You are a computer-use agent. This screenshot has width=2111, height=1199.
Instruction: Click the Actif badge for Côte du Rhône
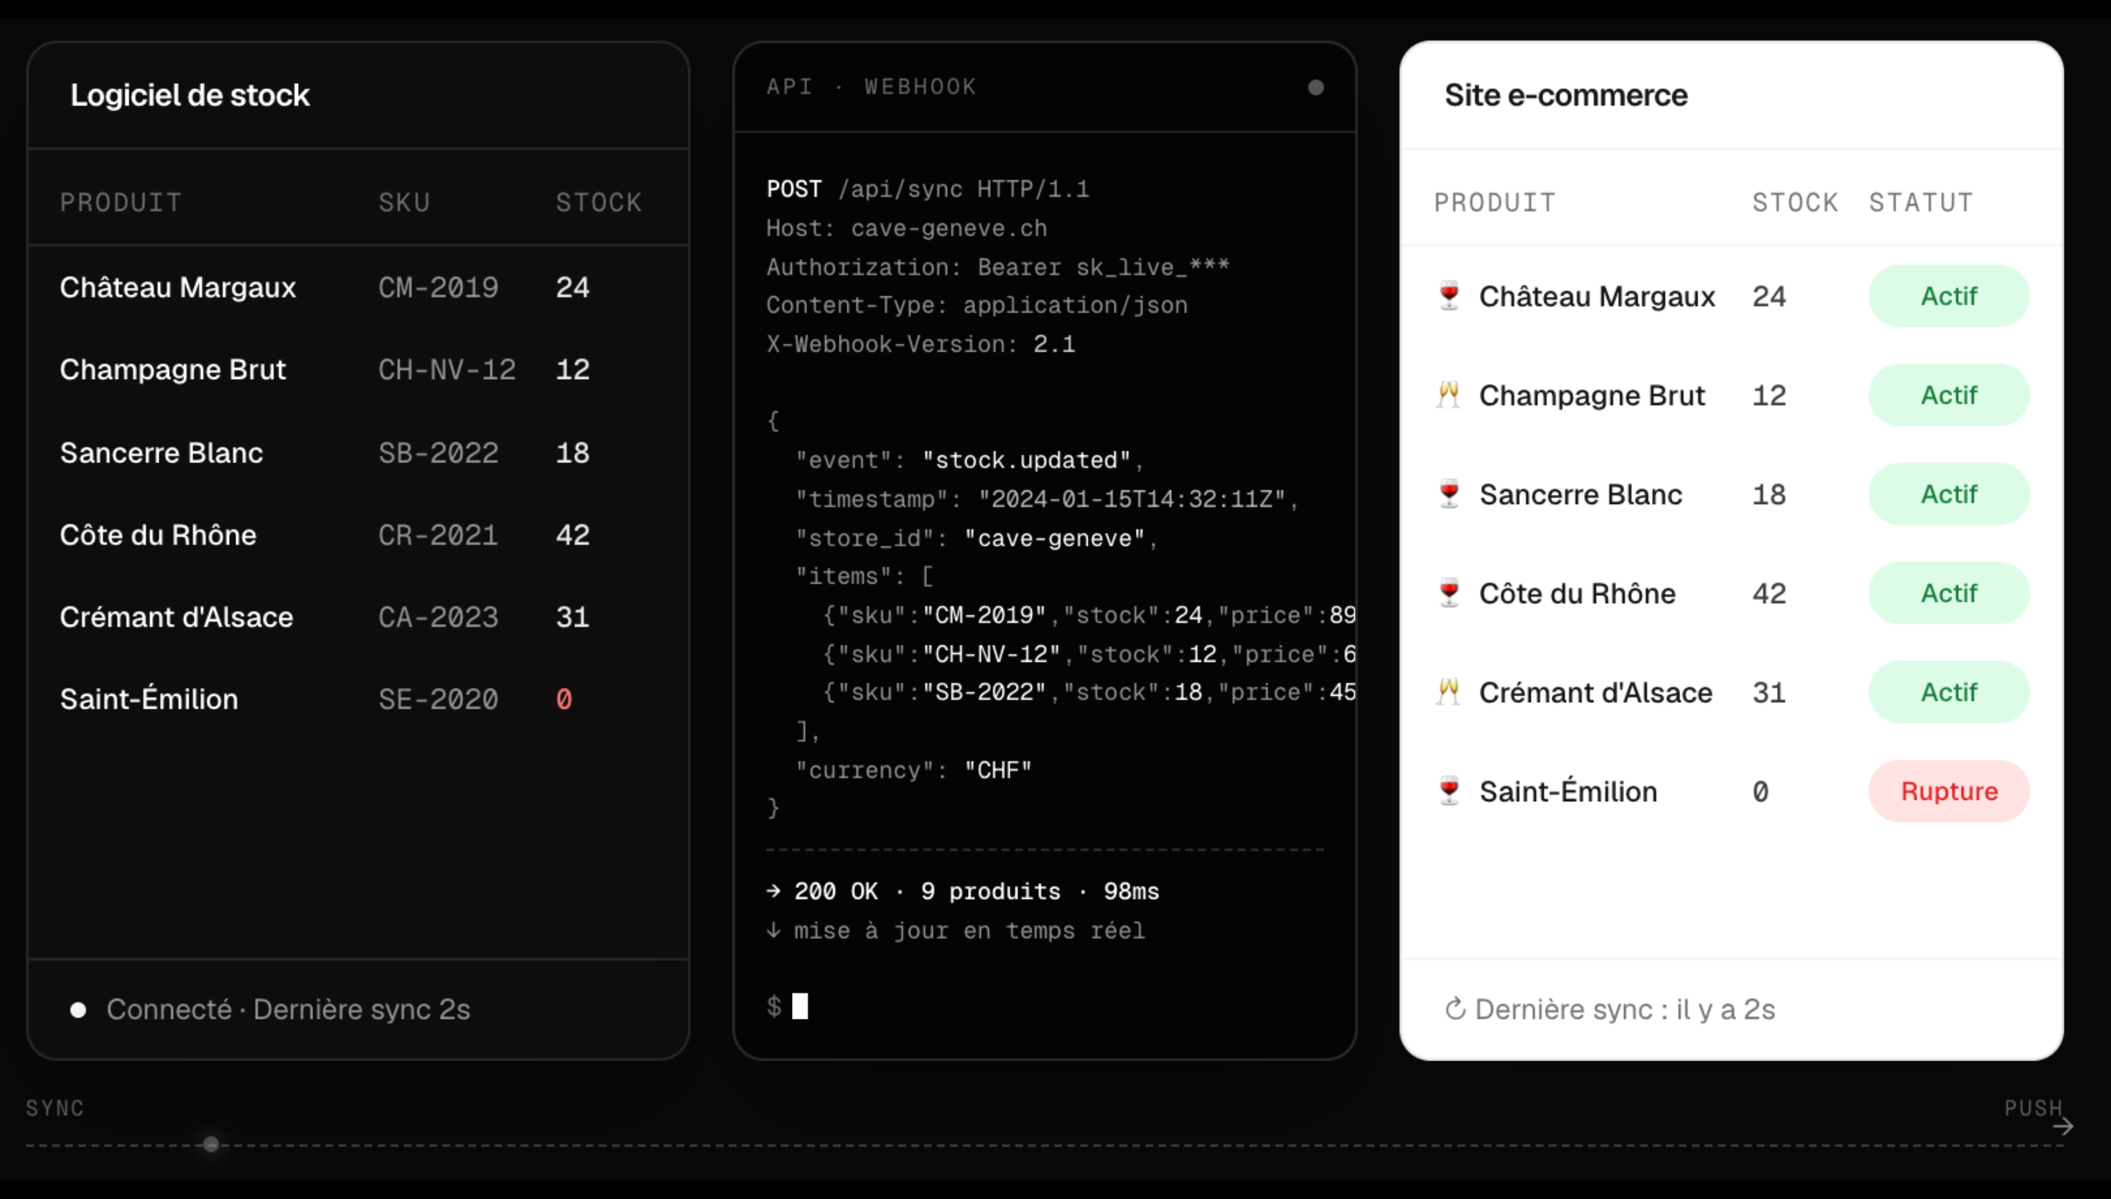[1949, 593]
